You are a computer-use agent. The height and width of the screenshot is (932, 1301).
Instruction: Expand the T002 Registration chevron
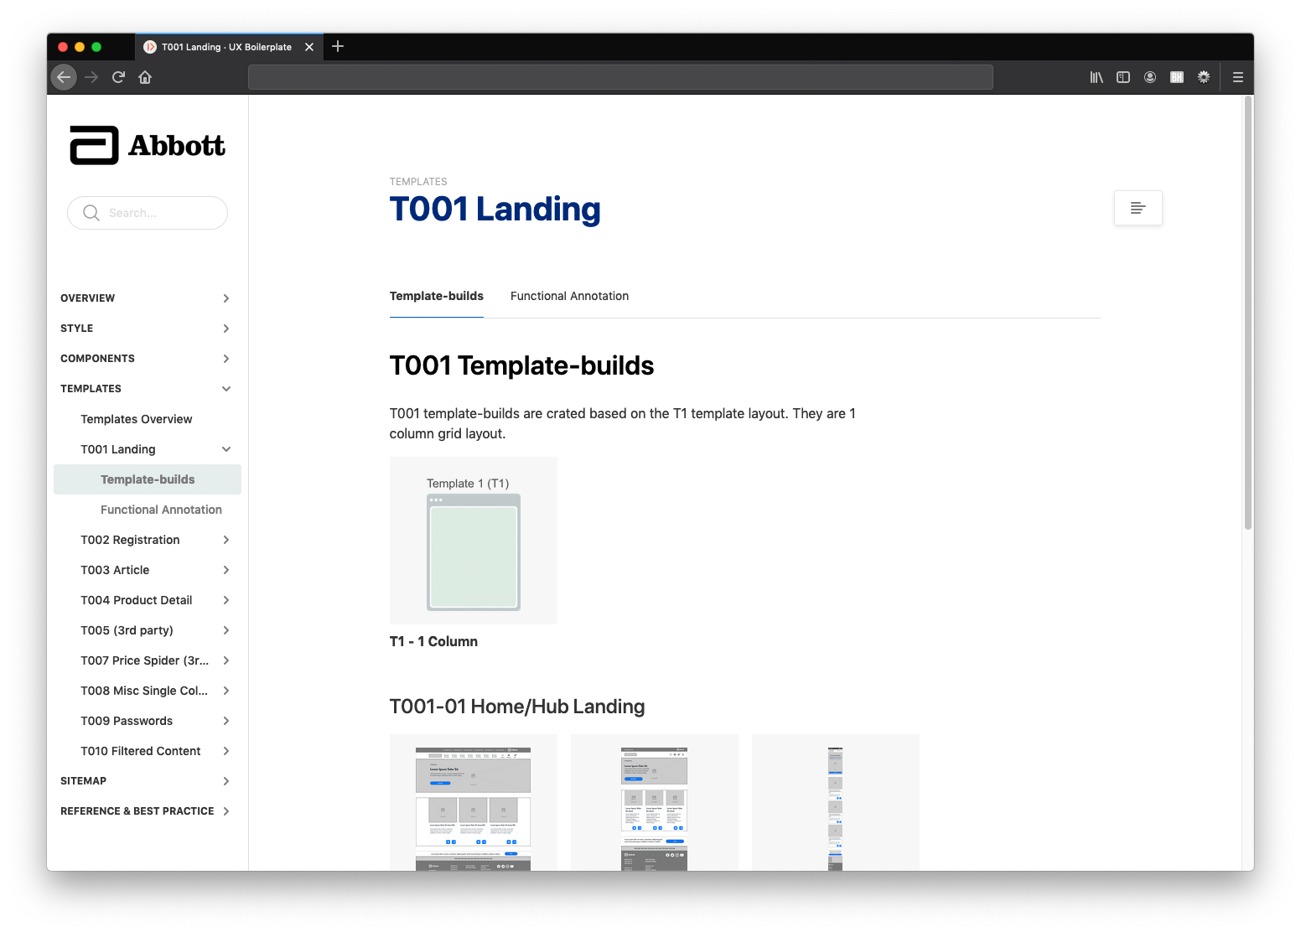(225, 540)
